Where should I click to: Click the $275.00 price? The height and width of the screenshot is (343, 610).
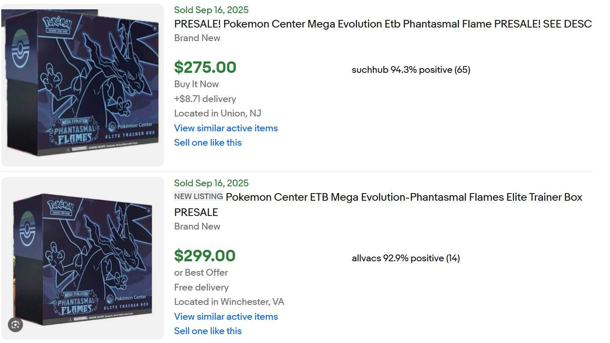[205, 67]
